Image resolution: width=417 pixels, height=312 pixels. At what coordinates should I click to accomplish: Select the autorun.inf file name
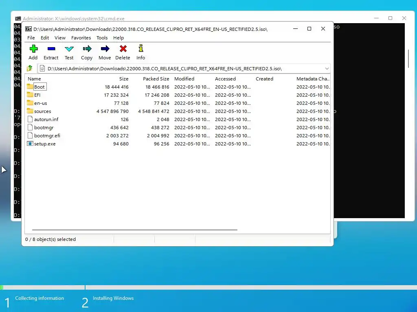(46, 119)
